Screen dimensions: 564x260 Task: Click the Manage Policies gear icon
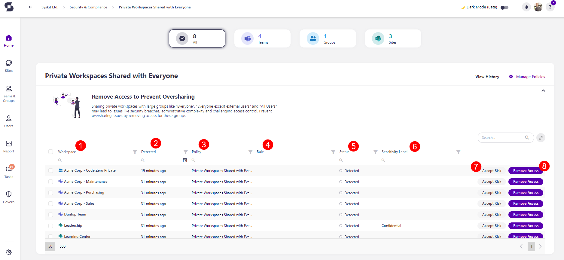(x=511, y=77)
